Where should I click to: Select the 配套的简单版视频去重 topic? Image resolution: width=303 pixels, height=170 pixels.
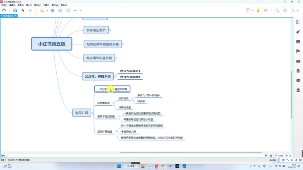point(103,44)
